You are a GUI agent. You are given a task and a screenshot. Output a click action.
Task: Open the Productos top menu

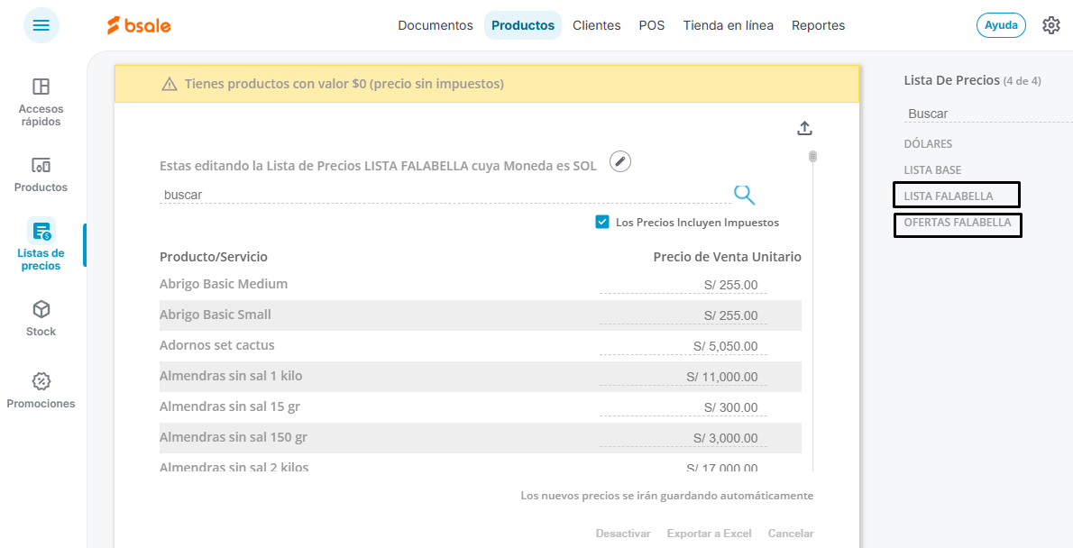[x=523, y=25]
